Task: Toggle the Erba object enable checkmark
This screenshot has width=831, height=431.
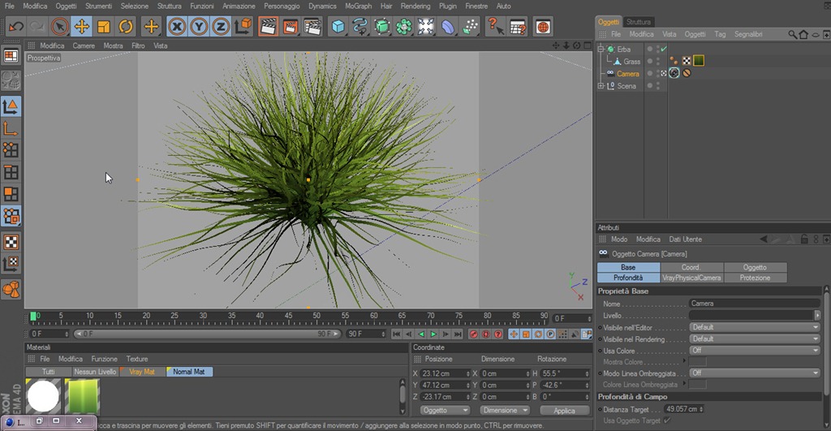Action: pyautogui.click(x=664, y=49)
